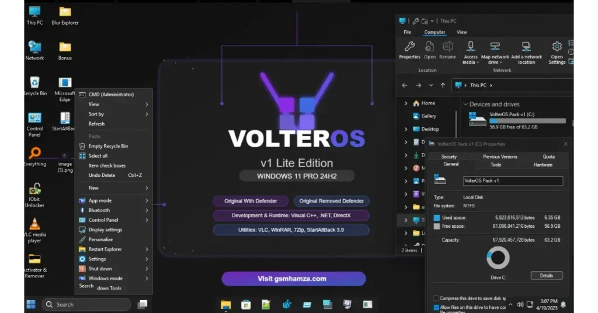598x313 pixels.
Task: Click Add a network location icon
Action: pos(526,53)
